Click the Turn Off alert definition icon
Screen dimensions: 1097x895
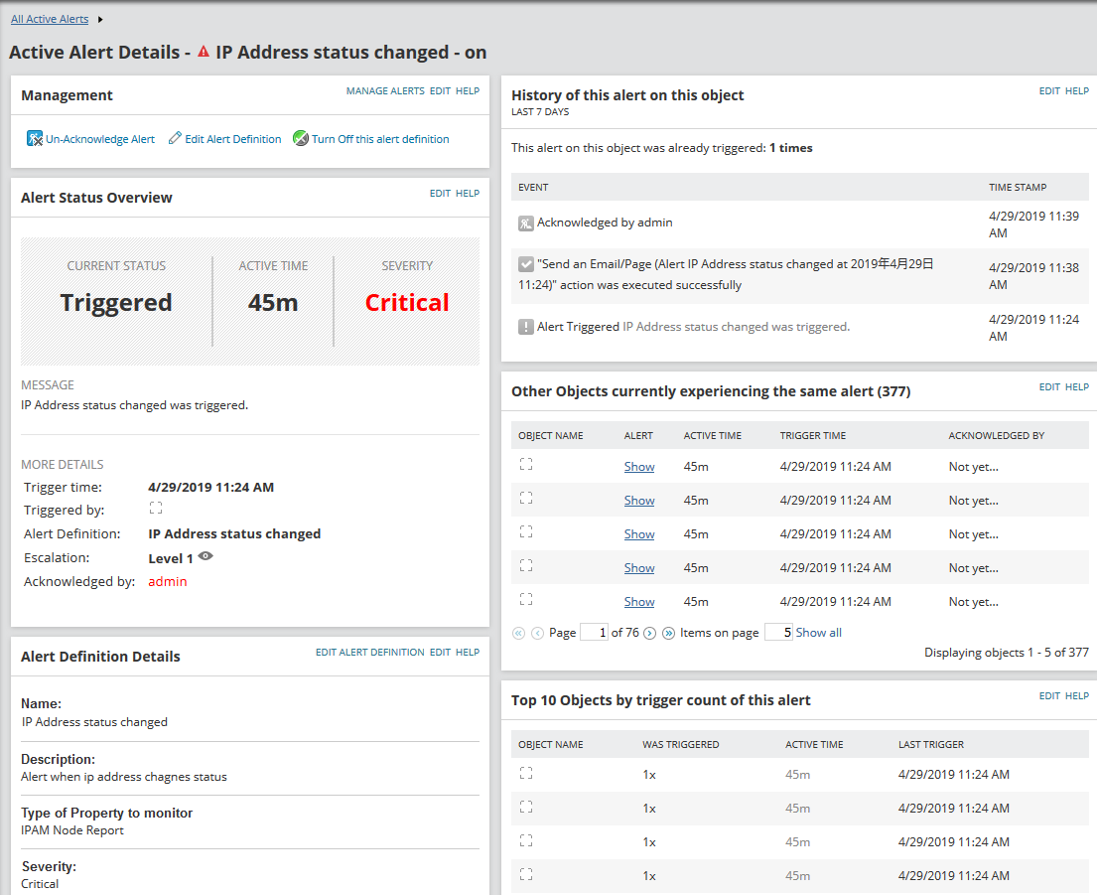click(300, 138)
